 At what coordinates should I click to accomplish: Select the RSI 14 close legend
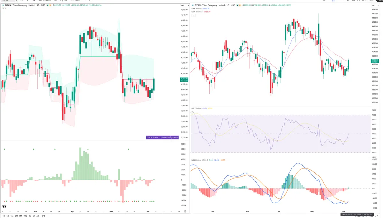click(196, 109)
